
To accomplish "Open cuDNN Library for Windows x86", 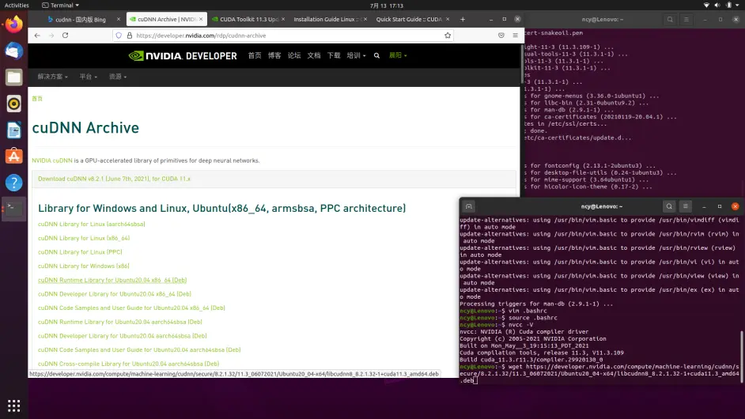I will [84, 266].
